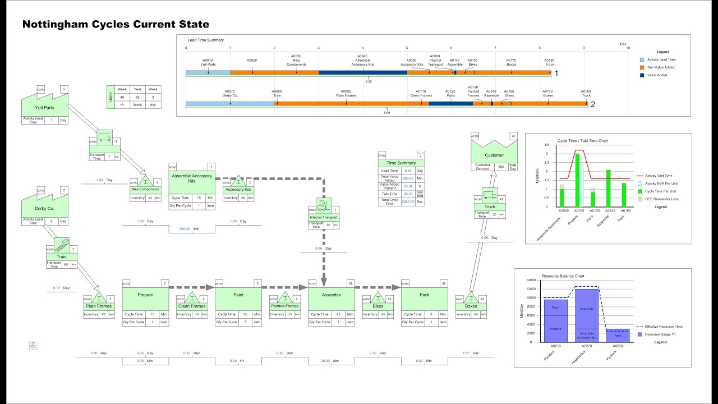Select the Yeti Parts factory icon

coord(45,104)
